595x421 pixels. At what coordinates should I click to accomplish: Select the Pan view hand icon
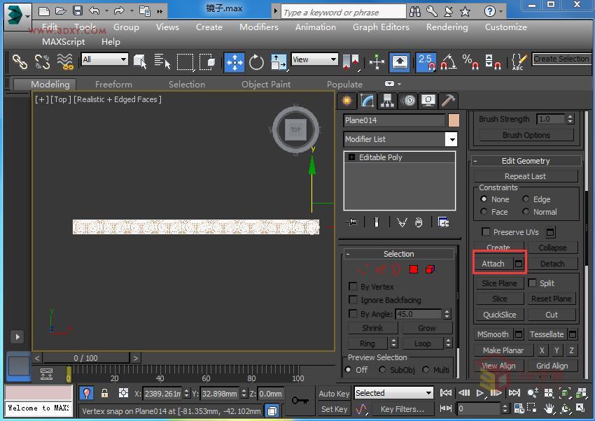point(549,408)
